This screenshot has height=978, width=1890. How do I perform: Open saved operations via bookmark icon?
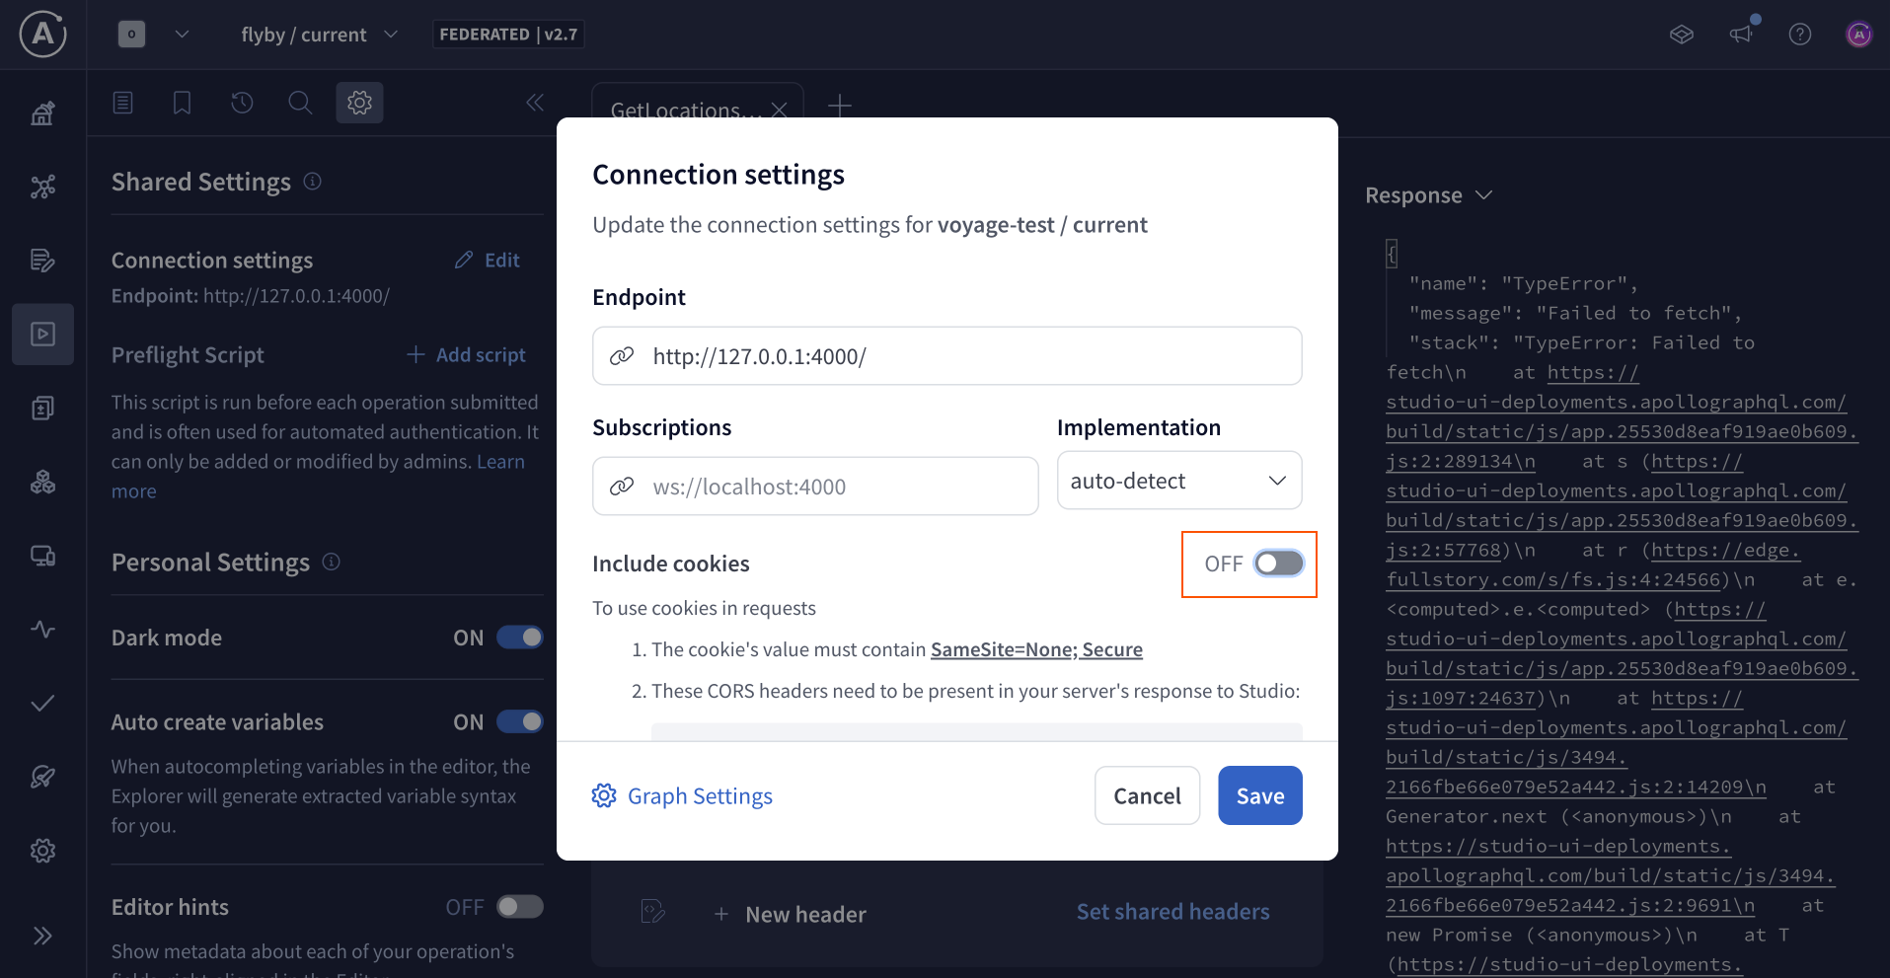[182, 102]
